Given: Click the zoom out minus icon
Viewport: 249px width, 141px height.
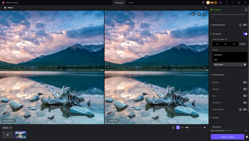Looking at the screenshot, I should [x=183, y=128].
